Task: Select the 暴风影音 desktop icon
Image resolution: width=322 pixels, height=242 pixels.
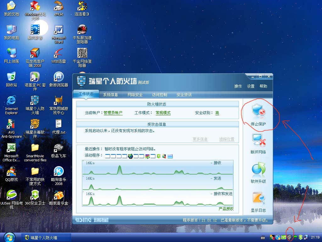Action: pos(35,32)
